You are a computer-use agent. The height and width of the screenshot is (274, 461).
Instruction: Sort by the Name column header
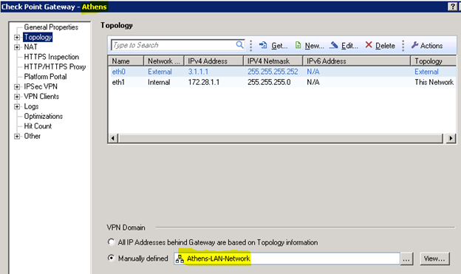[126, 61]
